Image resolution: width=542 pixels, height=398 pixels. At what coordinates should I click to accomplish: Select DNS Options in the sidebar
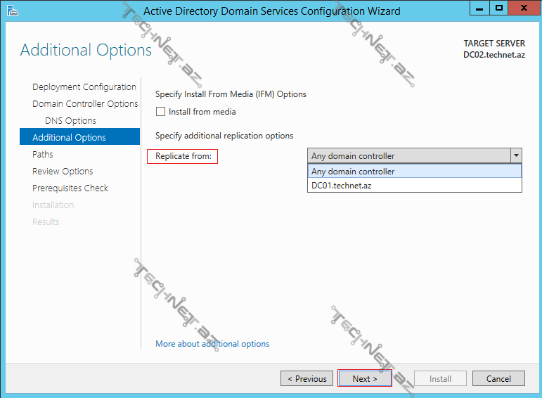point(70,121)
